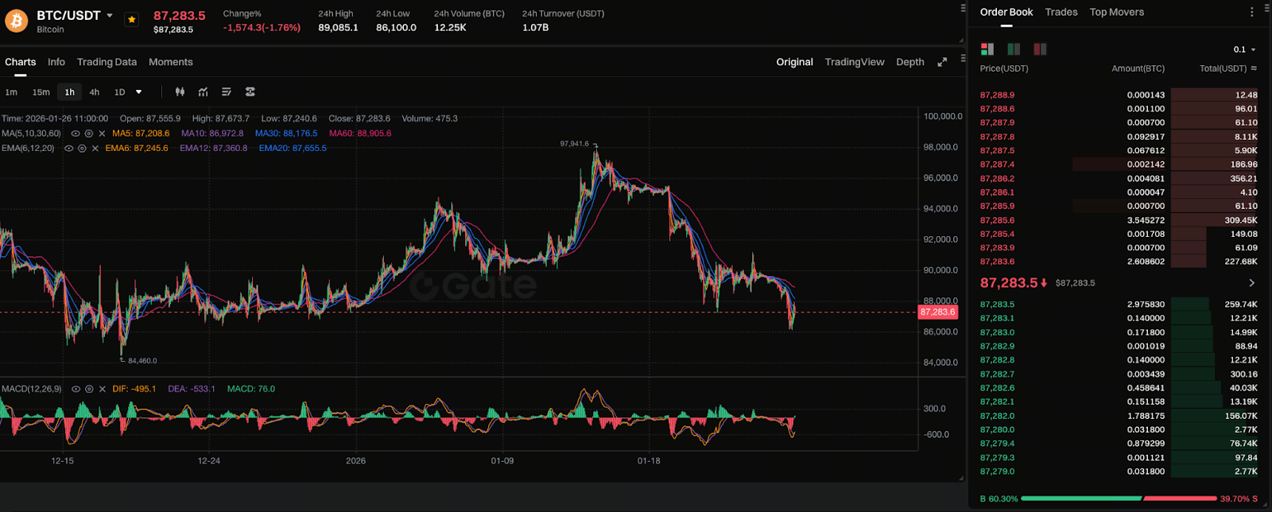Screen dimensions: 1272x512
Task: Select the 4h timeframe
Action: point(94,92)
